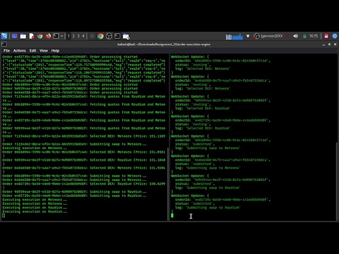Screen dimensions: 339x254
Task: Activate the running terminal taskbar window
Action: pyautogui.click(x=117, y=36)
